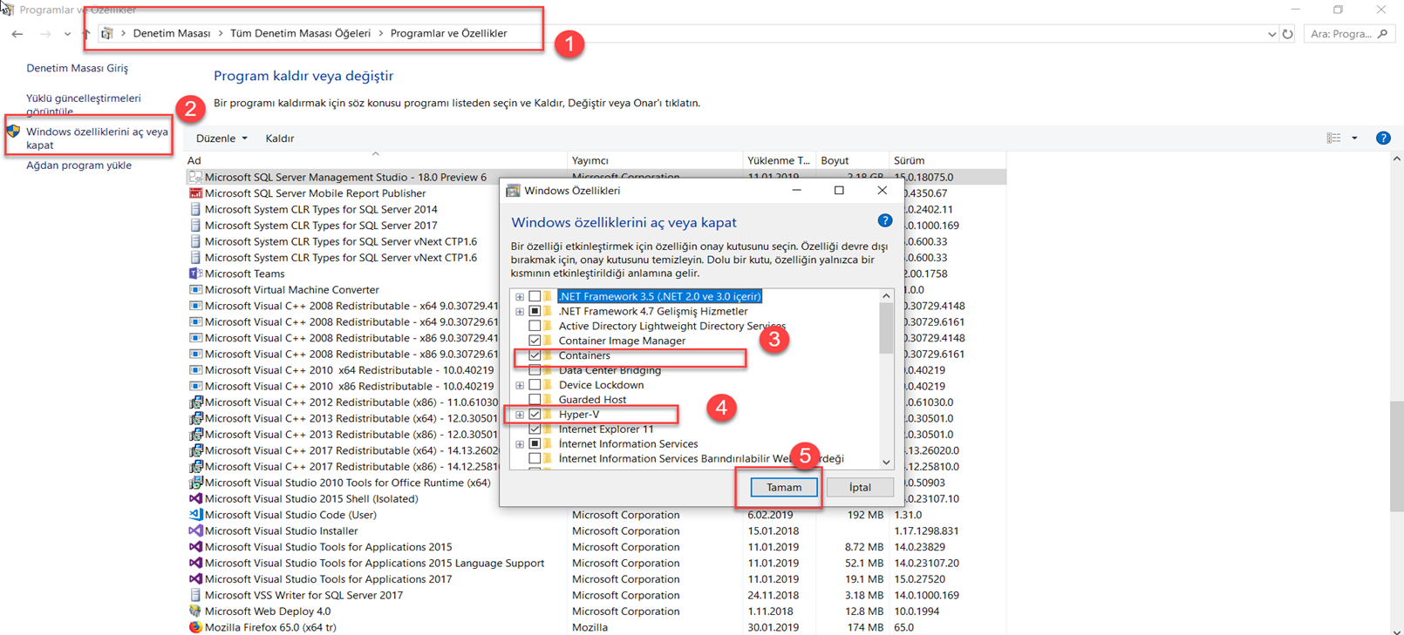Viewport: 1404px width, 635px height.
Task: Click help icon in Windows Özellikleri dialog
Action: pos(884,221)
